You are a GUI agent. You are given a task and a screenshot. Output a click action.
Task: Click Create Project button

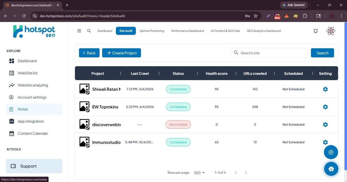121,53
